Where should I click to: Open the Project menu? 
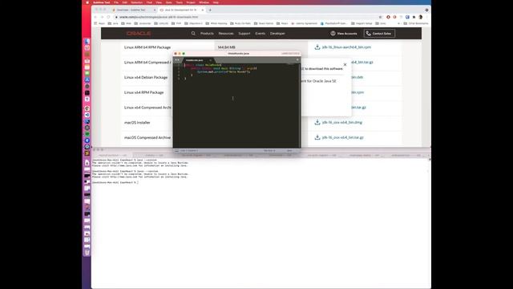191,2
